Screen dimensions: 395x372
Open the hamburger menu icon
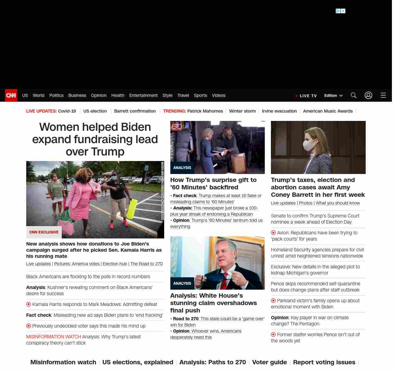[383, 95]
